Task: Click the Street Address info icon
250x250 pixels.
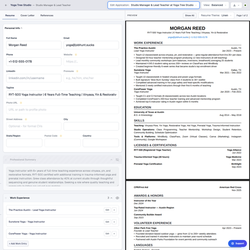Action: click(26, 119)
